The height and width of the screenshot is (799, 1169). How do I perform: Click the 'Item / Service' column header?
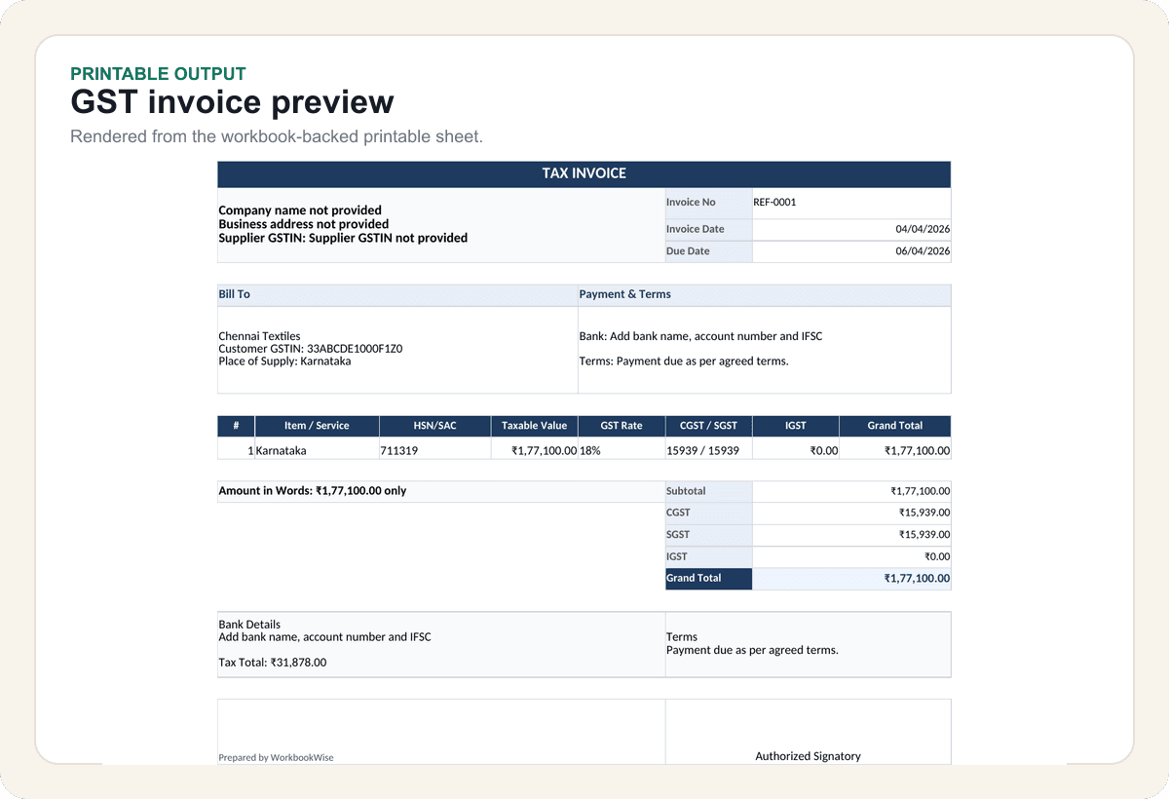(x=317, y=426)
